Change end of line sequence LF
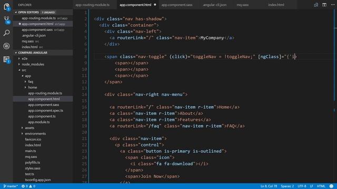 click(x=311, y=186)
